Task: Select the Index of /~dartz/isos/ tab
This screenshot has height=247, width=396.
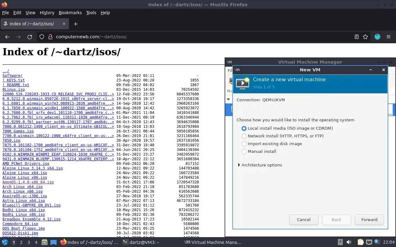Action: [35, 24]
